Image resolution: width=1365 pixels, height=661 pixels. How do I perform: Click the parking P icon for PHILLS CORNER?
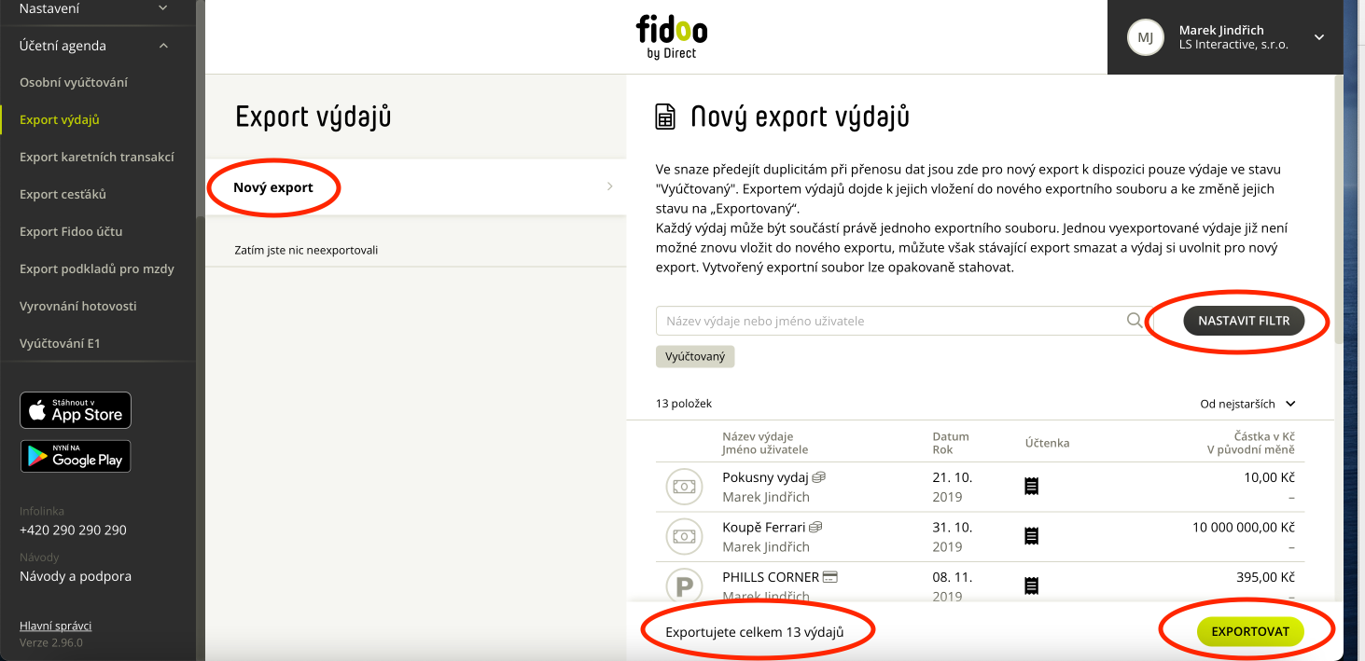684,586
